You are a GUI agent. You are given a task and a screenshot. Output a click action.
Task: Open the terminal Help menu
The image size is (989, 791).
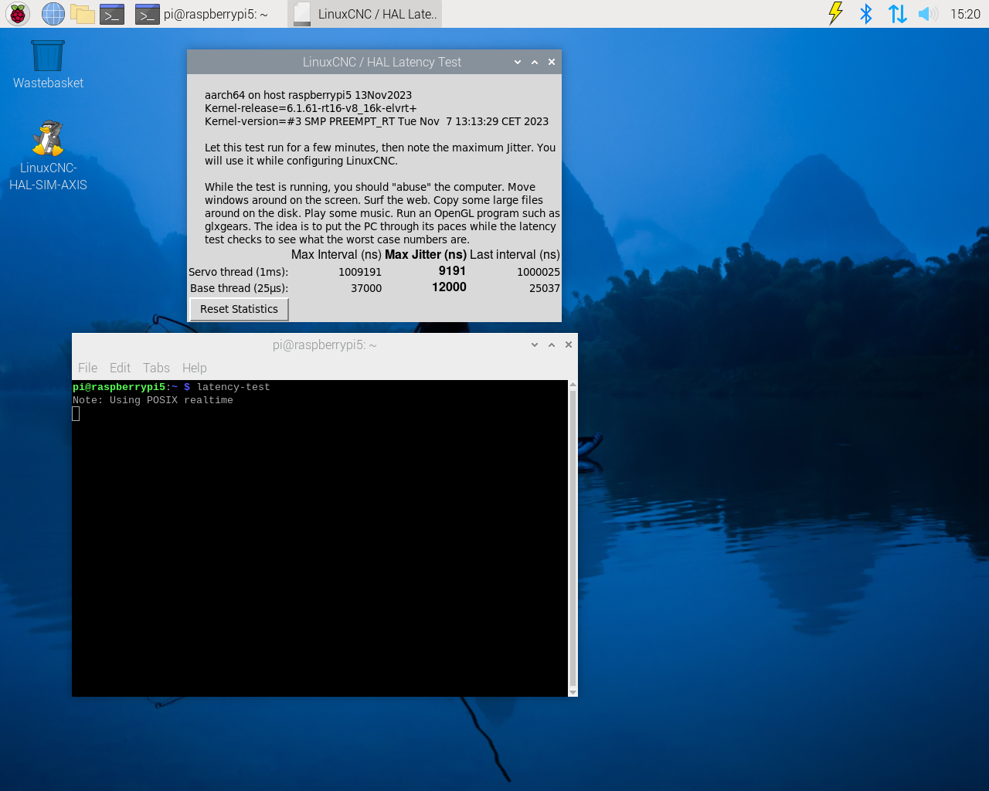pos(195,368)
